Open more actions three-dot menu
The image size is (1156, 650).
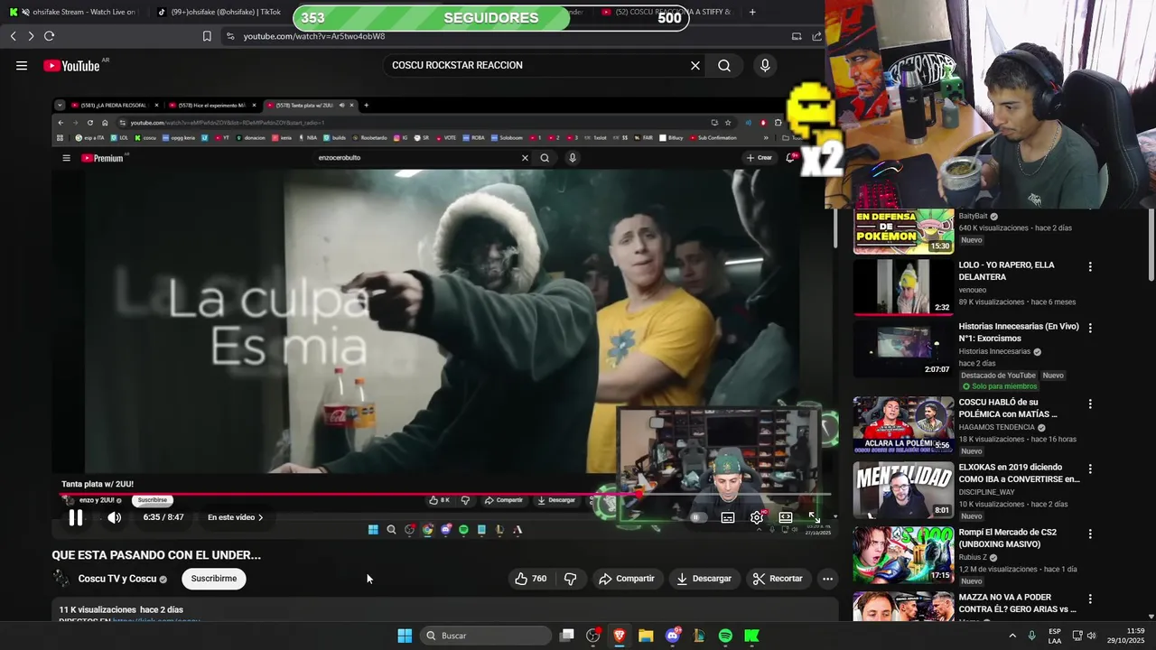tap(827, 579)
